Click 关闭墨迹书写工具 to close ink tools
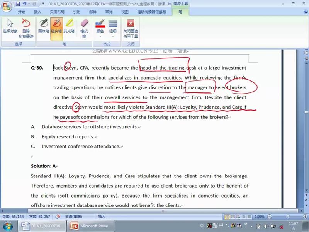Viewport: 309px width, 232px height. click(131, 28)
